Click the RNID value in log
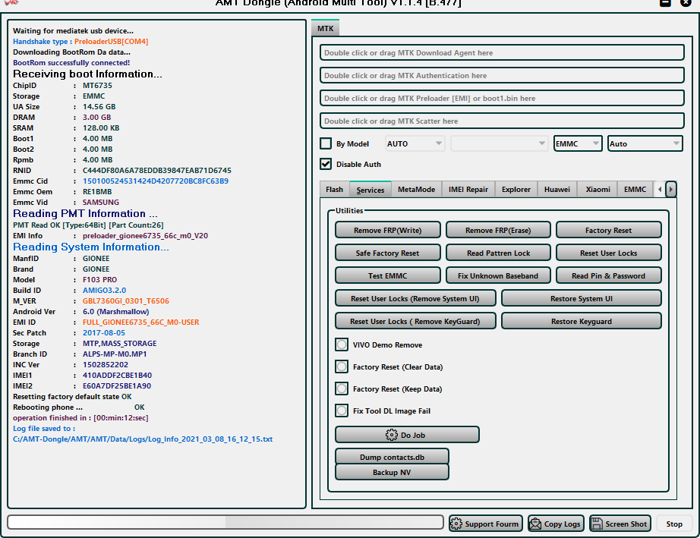The image size is (700, 538). (x=156, y=171)
